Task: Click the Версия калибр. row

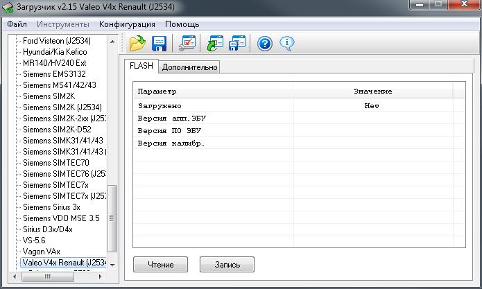Action: tap(299, 143)
